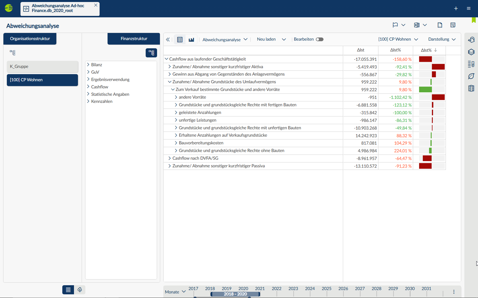This screenshot has width=478, height=298.
Task: Switch to table view icon
Action: 180,39
